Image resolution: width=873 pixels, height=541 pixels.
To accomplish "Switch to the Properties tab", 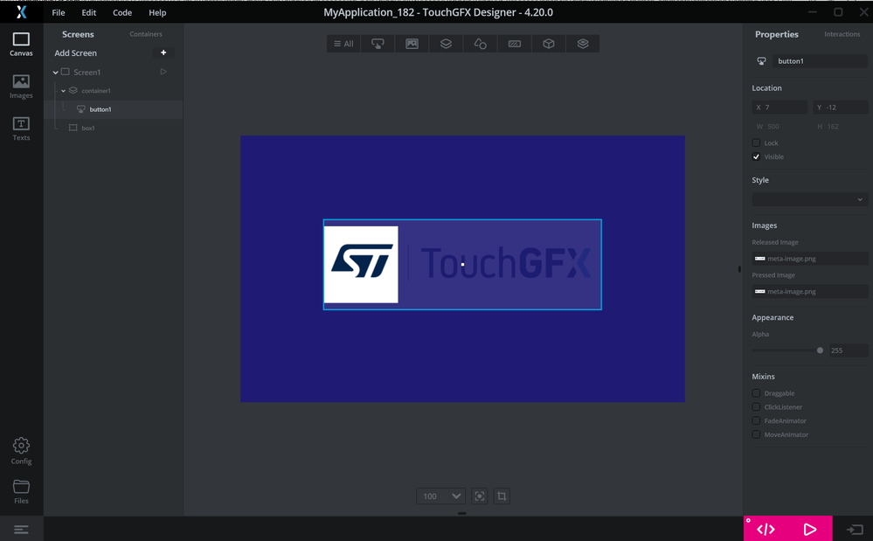I will [x=776, y=34].
